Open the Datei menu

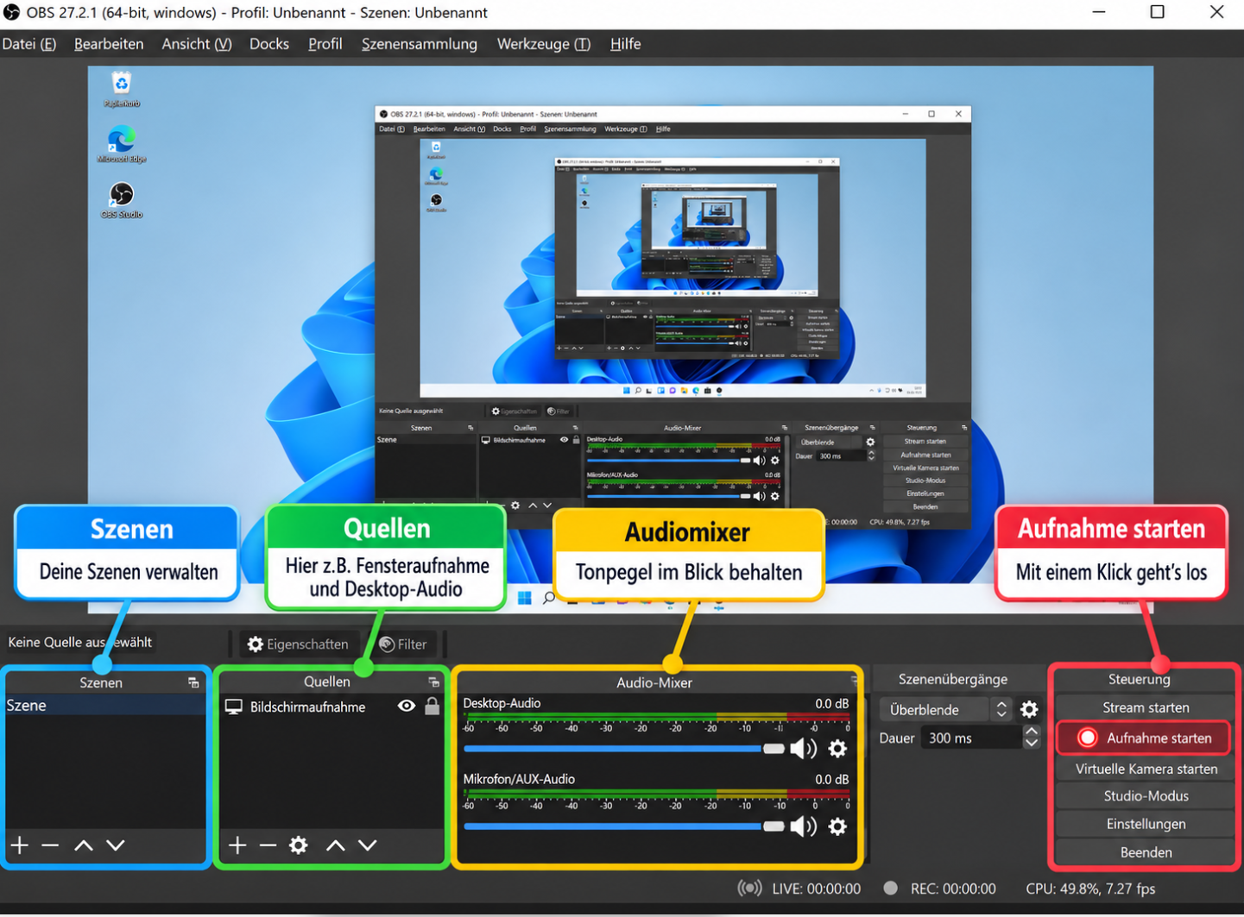[x=29, y=44]
